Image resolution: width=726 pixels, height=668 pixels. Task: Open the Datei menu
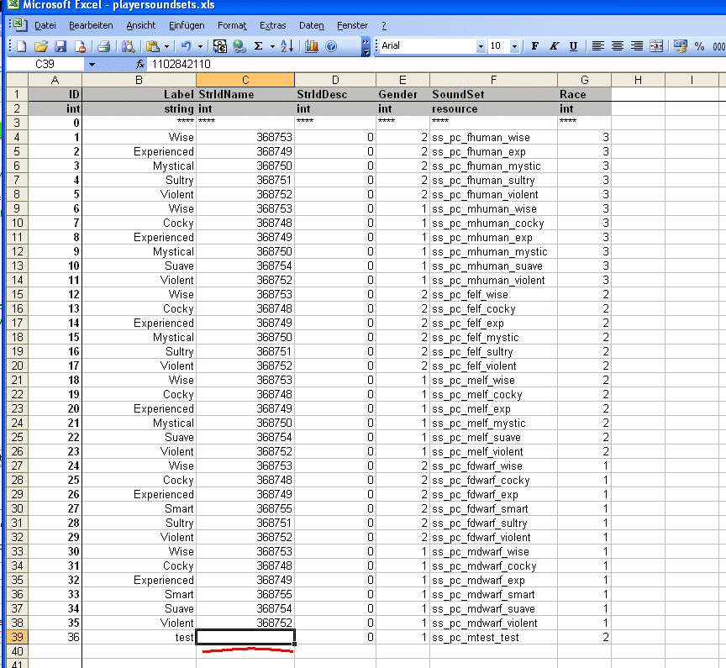tap(45, 26)
